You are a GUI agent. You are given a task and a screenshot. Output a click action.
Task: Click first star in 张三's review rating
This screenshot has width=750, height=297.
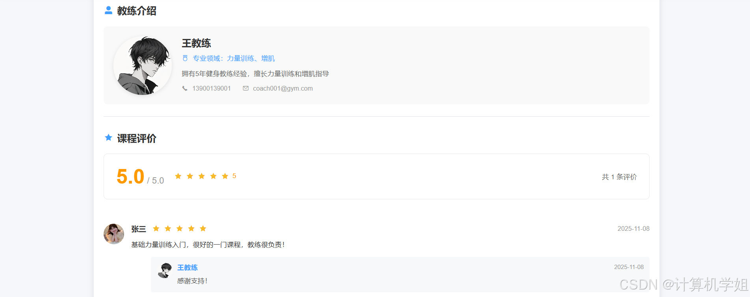pos(156,228)
